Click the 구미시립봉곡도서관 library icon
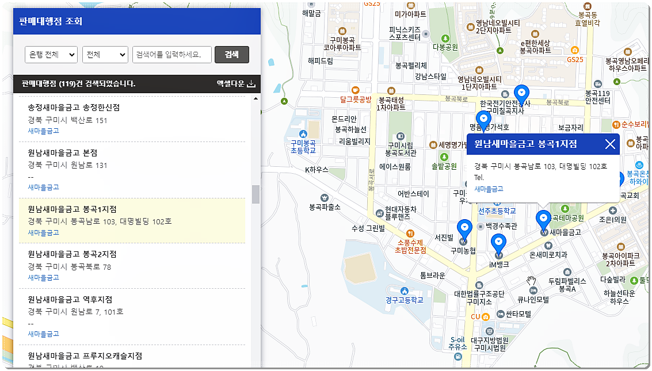652x371 pixels. tap(401, 136)
